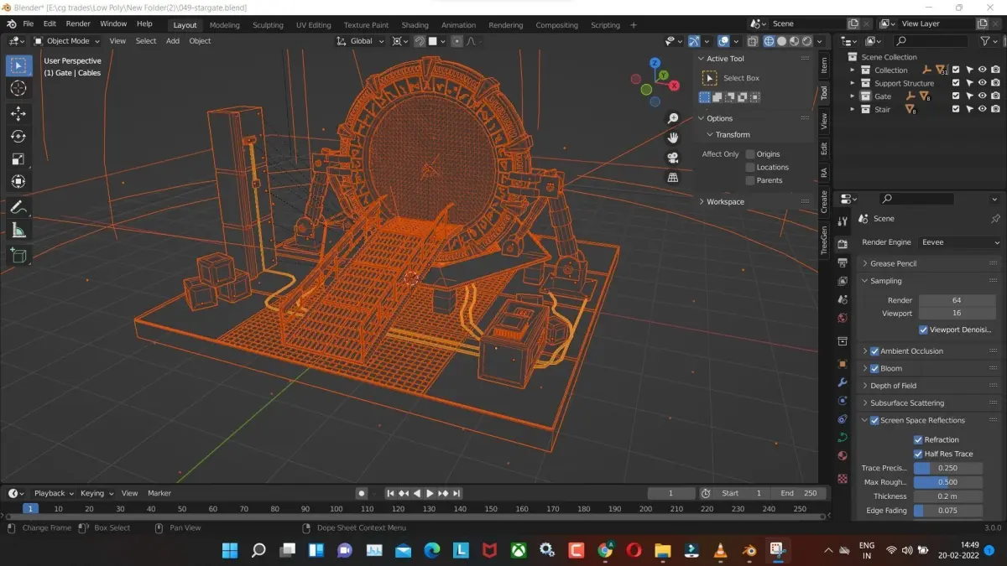This screenshot has width=1007, height=566.
Task: Exclude Stair collection via its checkbox
Action: click(955, 109)
